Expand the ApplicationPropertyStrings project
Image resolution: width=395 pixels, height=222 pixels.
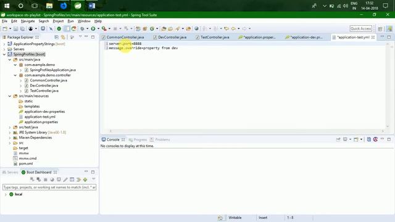pyautogui.click(x=4, y=44)
